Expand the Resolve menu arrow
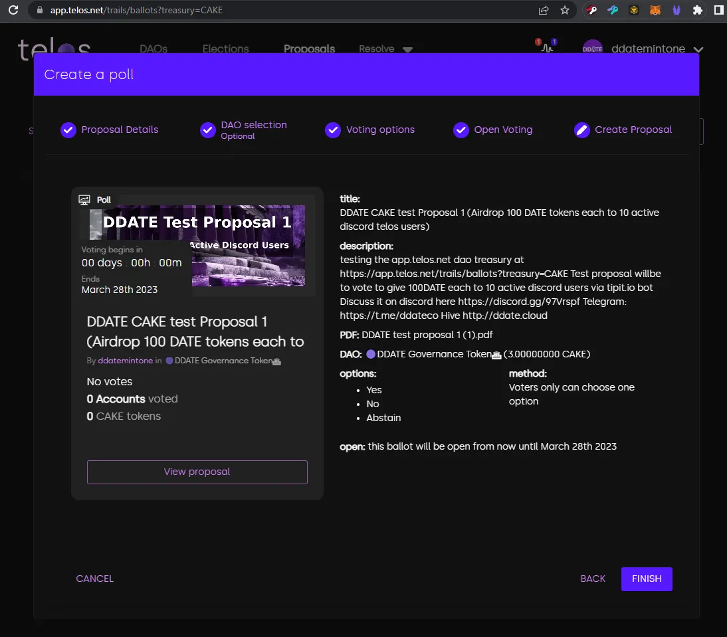Screen dimensions: 727x637 tap(407, 50)
